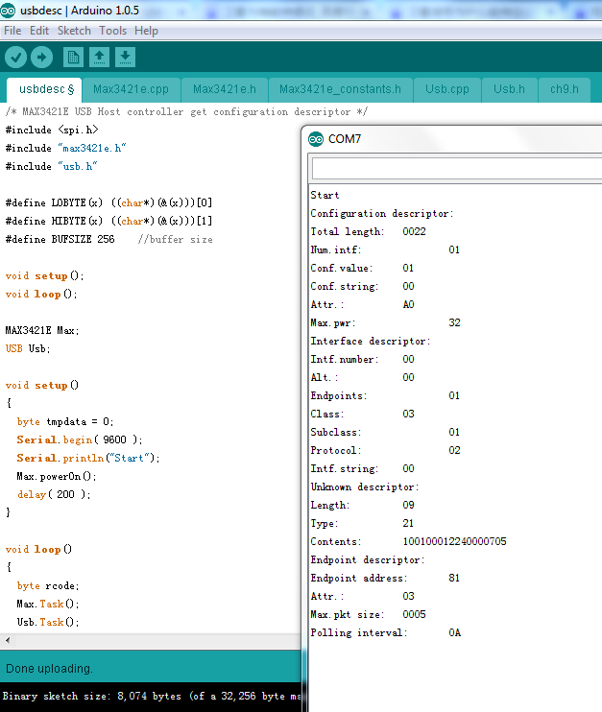Open the File menu
Image resolution: width=602 pixels, height=712 pixels.
click(x=12, y=31)
